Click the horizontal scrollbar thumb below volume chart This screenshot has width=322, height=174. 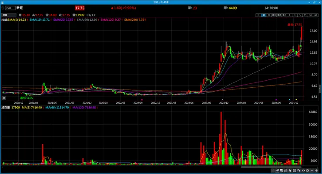click(x=272, y=167)
